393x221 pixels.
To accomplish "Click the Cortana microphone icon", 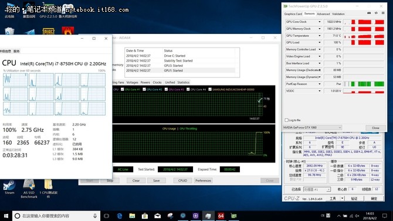I will tap(95, 216).
